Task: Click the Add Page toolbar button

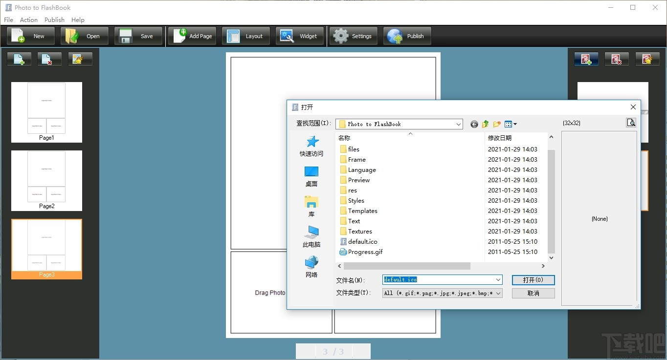Action: (192, 36)
